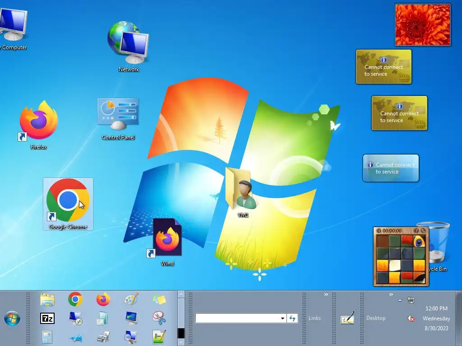Open the Network desktop icon
Screen dimensions: 462x346
pos(129,46)
